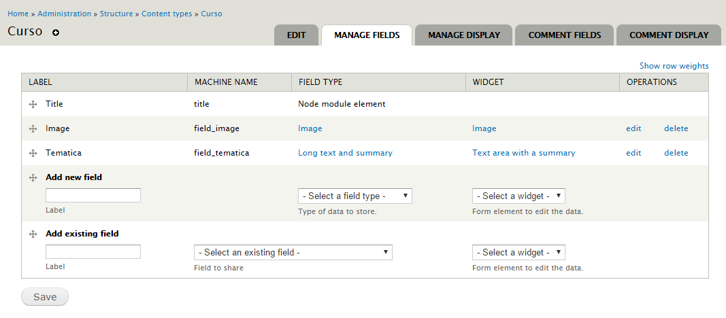This screenshot has width=726, height=318.
Task: Click the drag handle beside Image row
Action: point(33,129)
